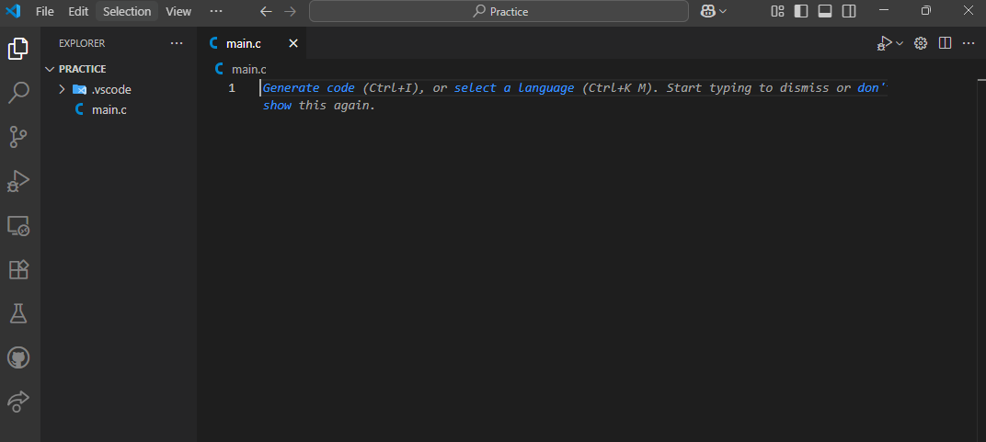Viewport: 986px width, 442px height.
Task: Collapse the PRACTICE folder section
Action: 51,69
